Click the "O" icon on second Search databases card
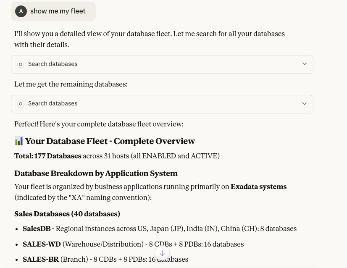The image size is (347, 268). click(x=21, y=103)
